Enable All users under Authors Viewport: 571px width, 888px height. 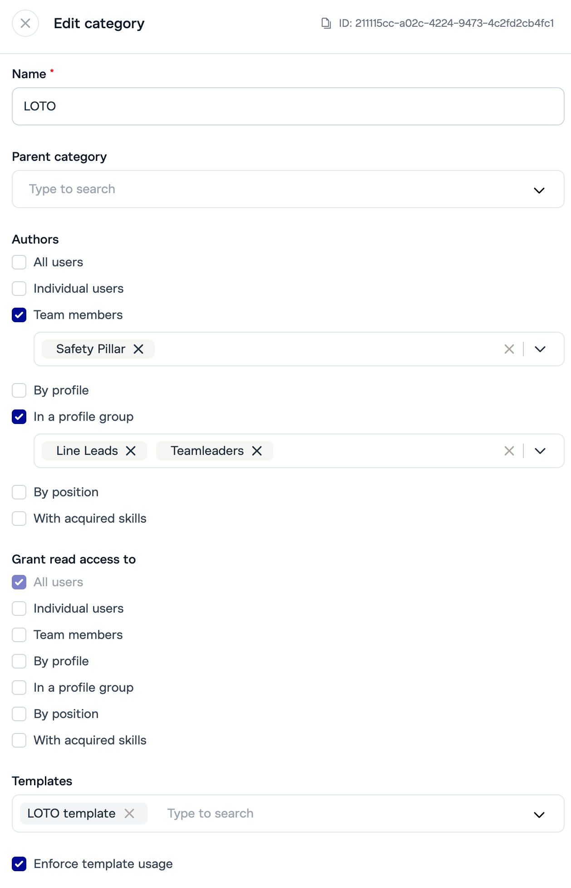[19, 262]
